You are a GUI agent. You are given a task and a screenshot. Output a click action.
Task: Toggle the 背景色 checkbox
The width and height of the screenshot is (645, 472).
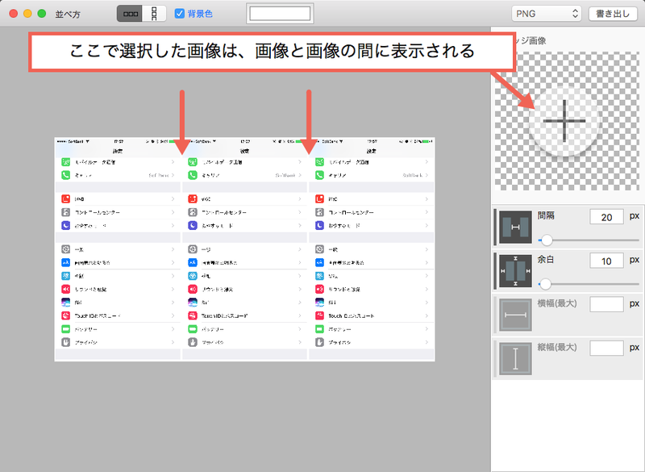pyautogui.click(x=180, y=14)
